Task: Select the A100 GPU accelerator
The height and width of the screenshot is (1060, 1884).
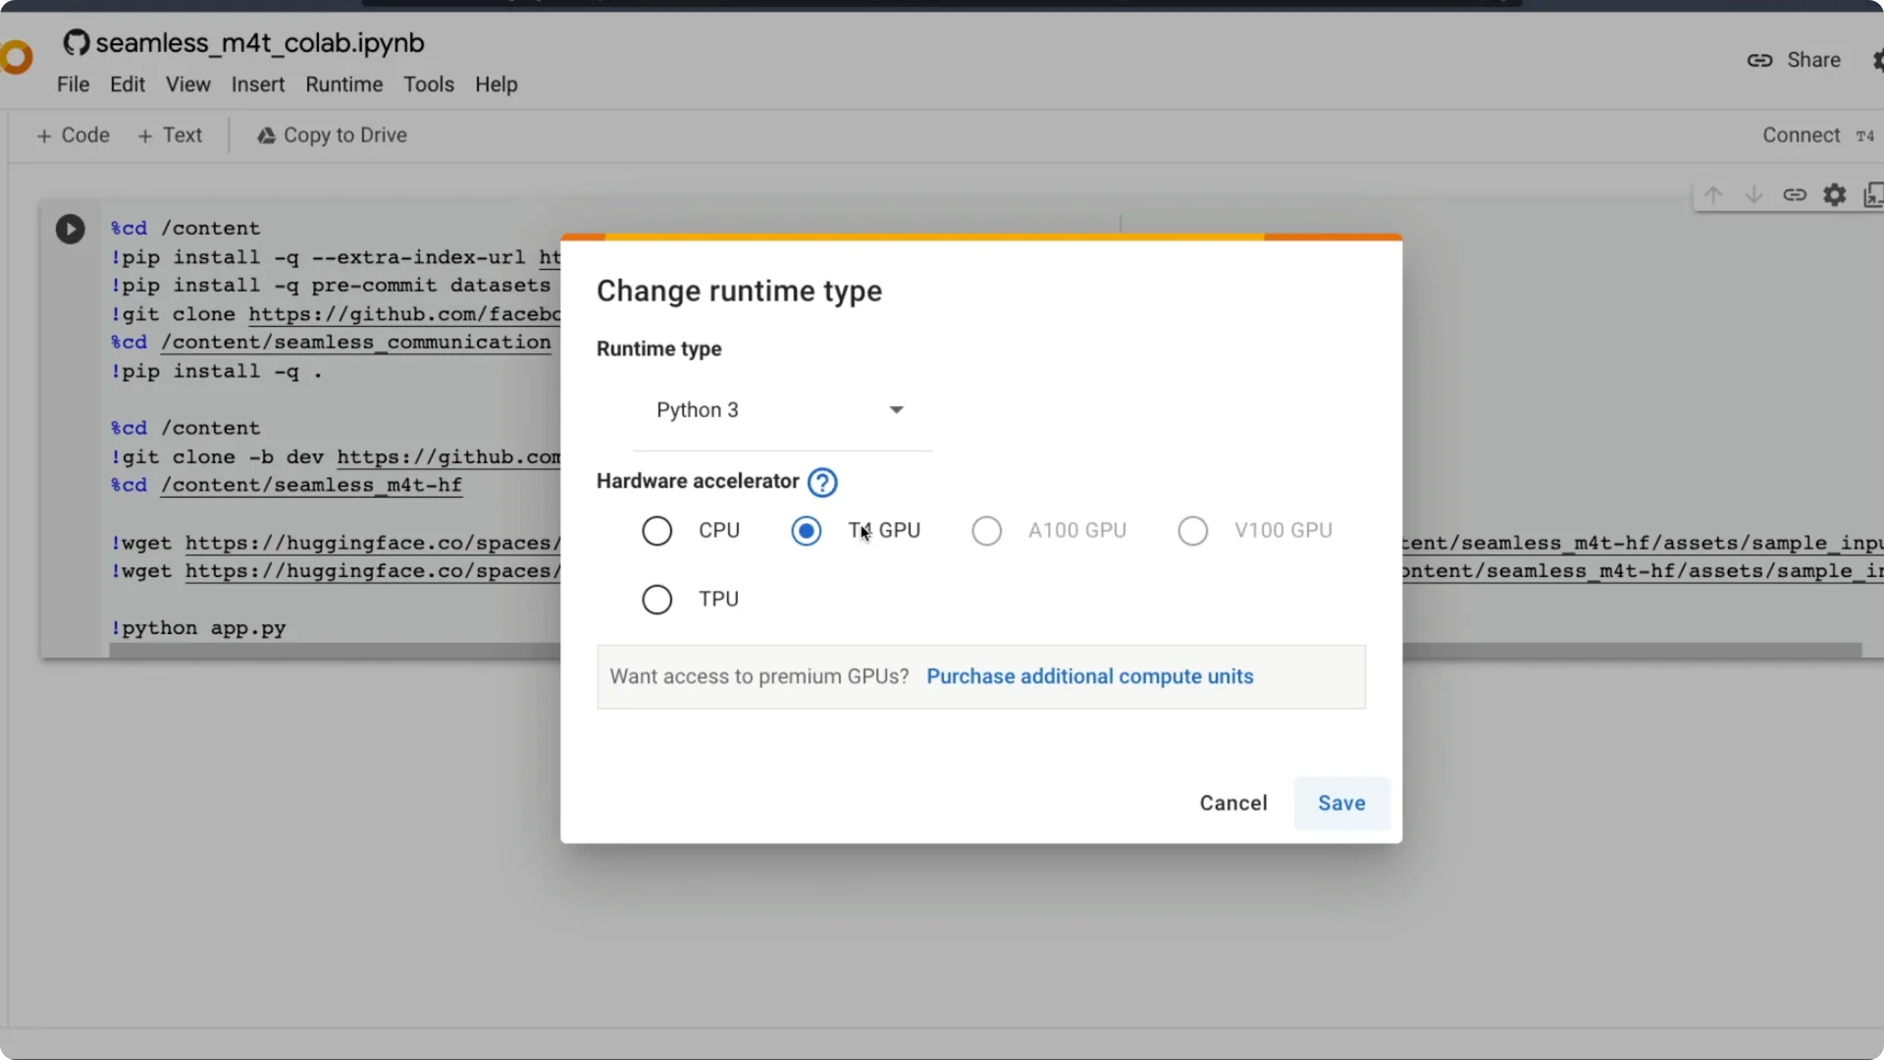Action: click(x=987, y=530)
